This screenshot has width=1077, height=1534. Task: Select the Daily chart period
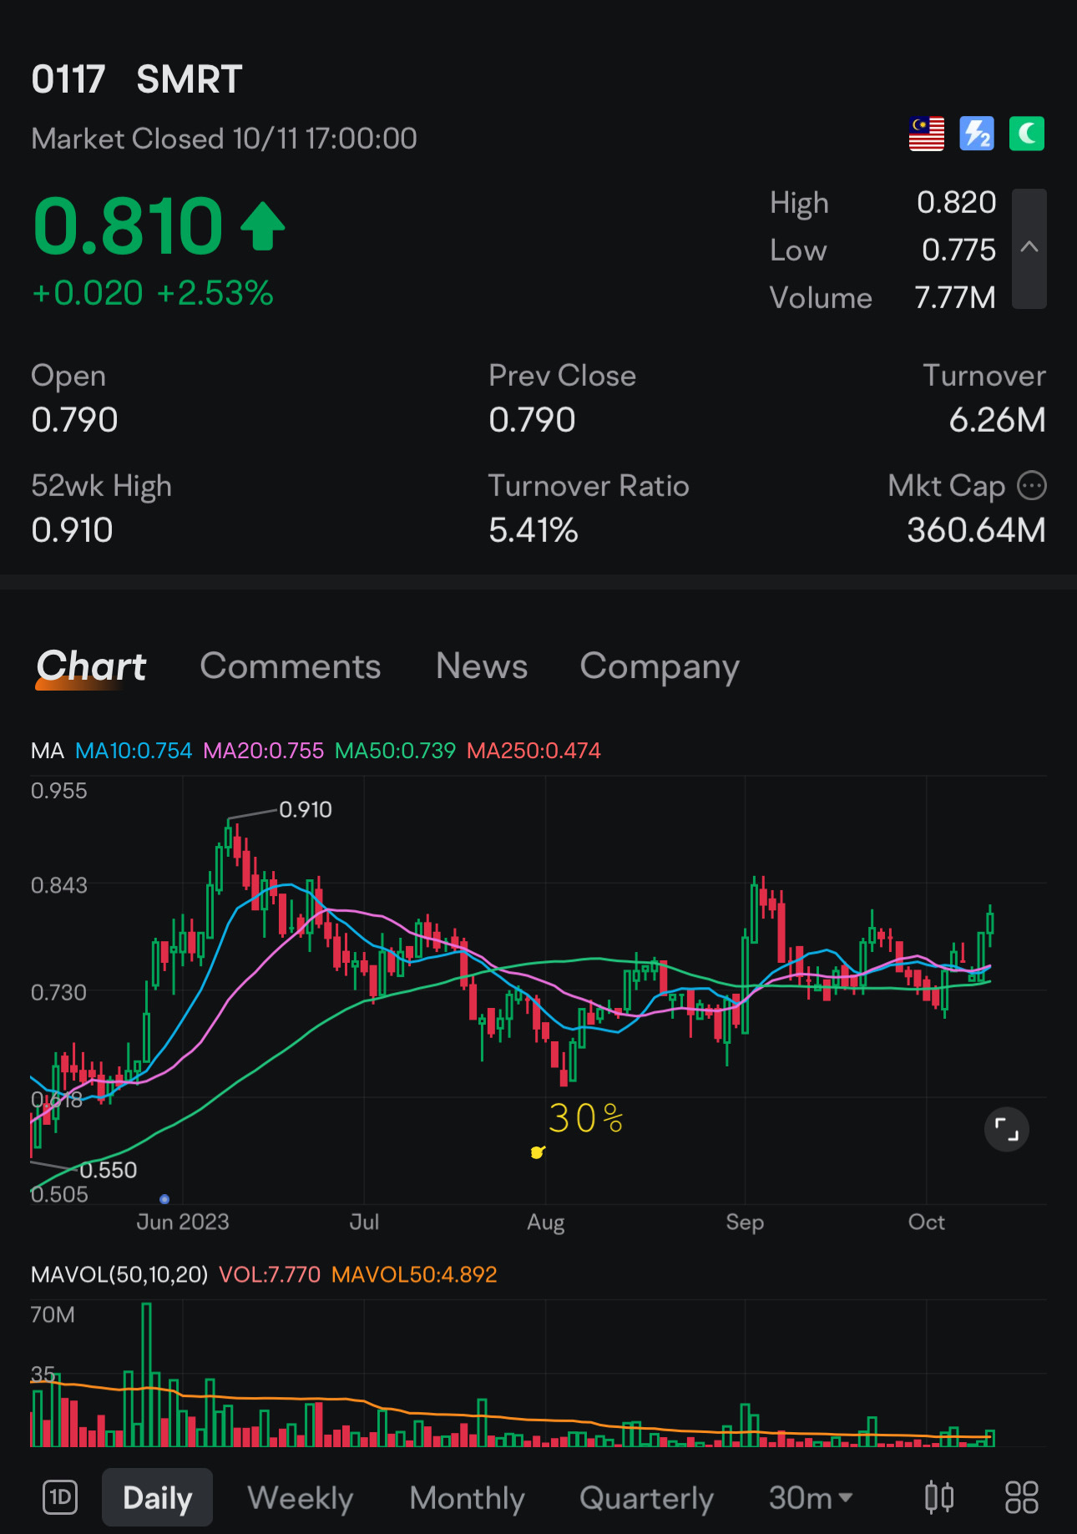[157, 1497]
